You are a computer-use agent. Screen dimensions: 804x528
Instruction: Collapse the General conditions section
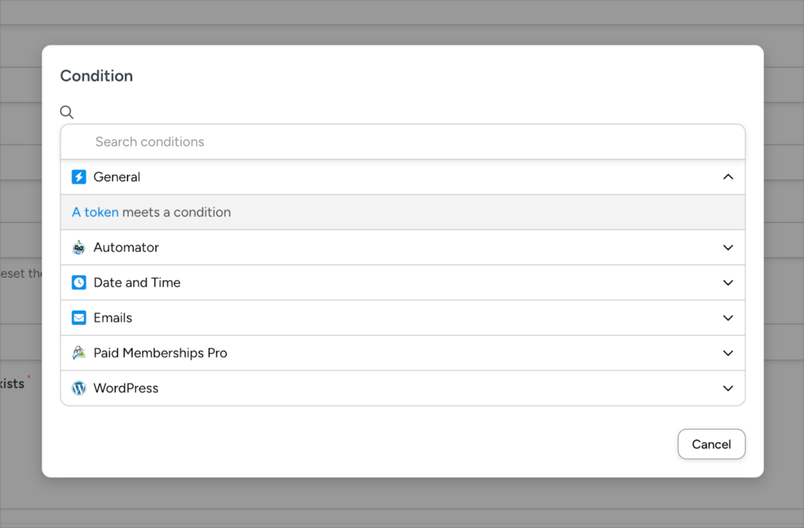click(727, 177)
